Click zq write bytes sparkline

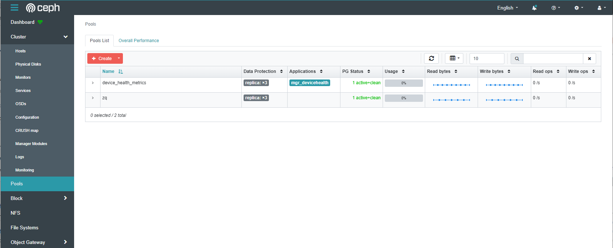pos(504,100)
